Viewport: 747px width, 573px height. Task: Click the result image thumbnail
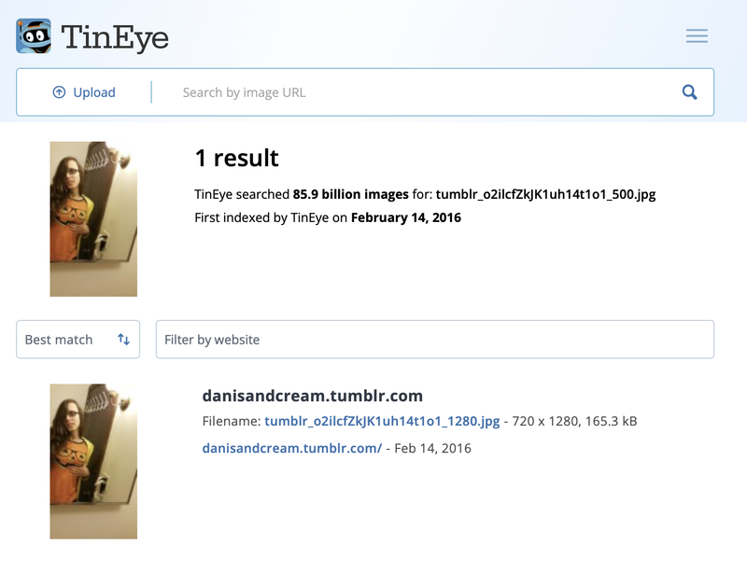(93, 462)
